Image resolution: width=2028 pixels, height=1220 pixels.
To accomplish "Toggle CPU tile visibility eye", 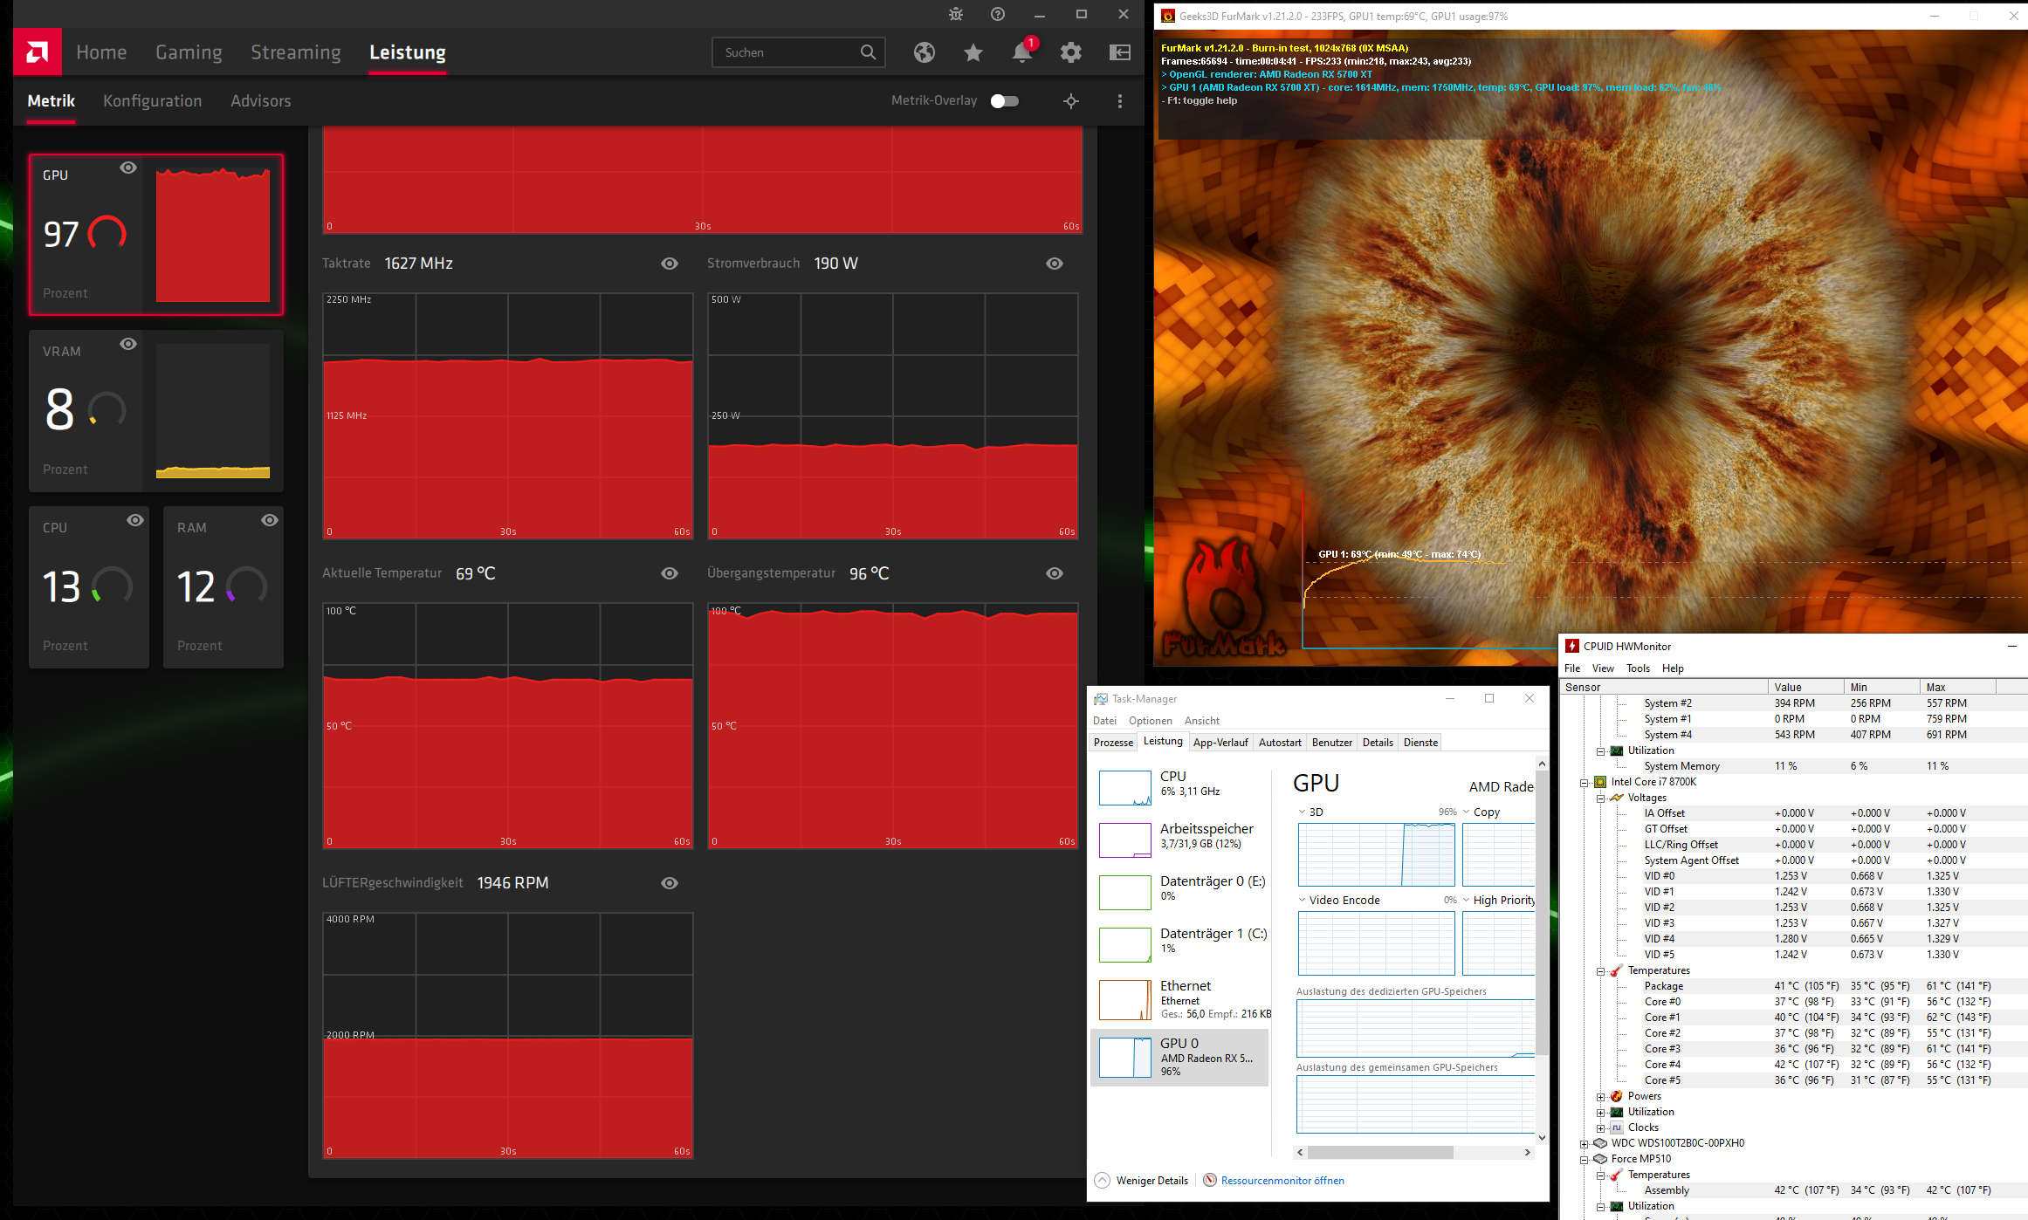I will [135, 520].
